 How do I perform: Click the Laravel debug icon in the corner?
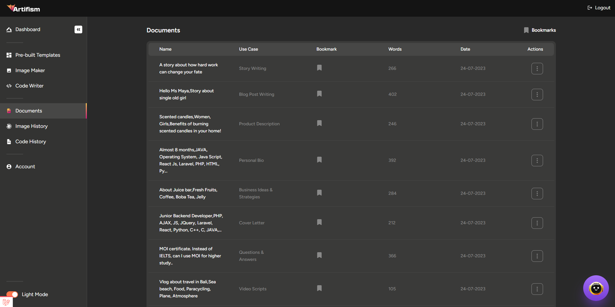(x=6, y=302)
